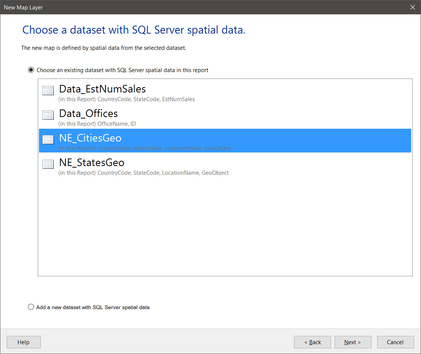Click the New Map Layer title bar
Viewport: 421px width, 354px height.
(x=189, y=7)
